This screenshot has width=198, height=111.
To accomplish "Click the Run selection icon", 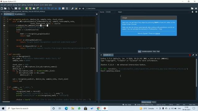I will 34,8.
